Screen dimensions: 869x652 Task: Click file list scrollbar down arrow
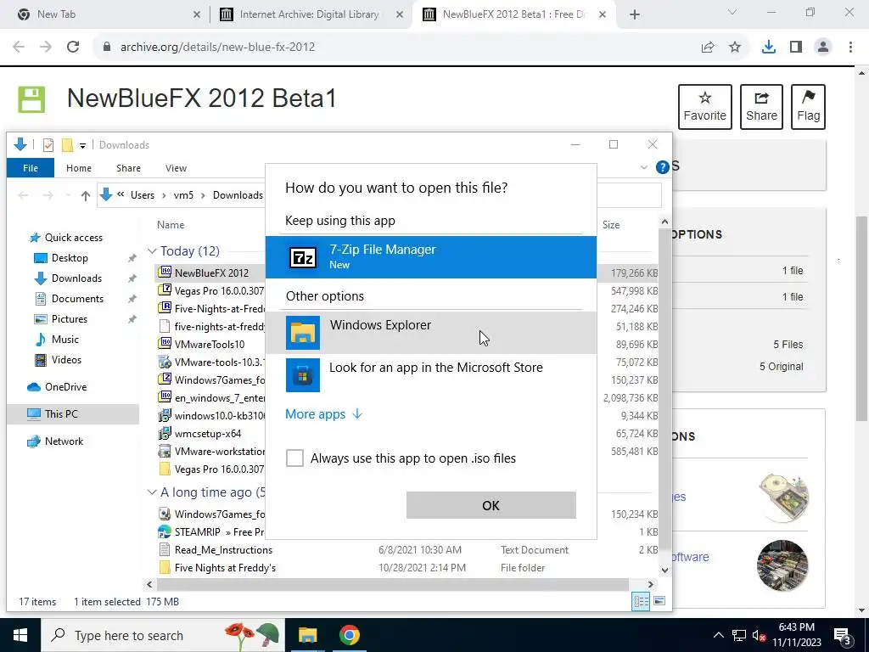pyautogui.click(x=664, y=570)
